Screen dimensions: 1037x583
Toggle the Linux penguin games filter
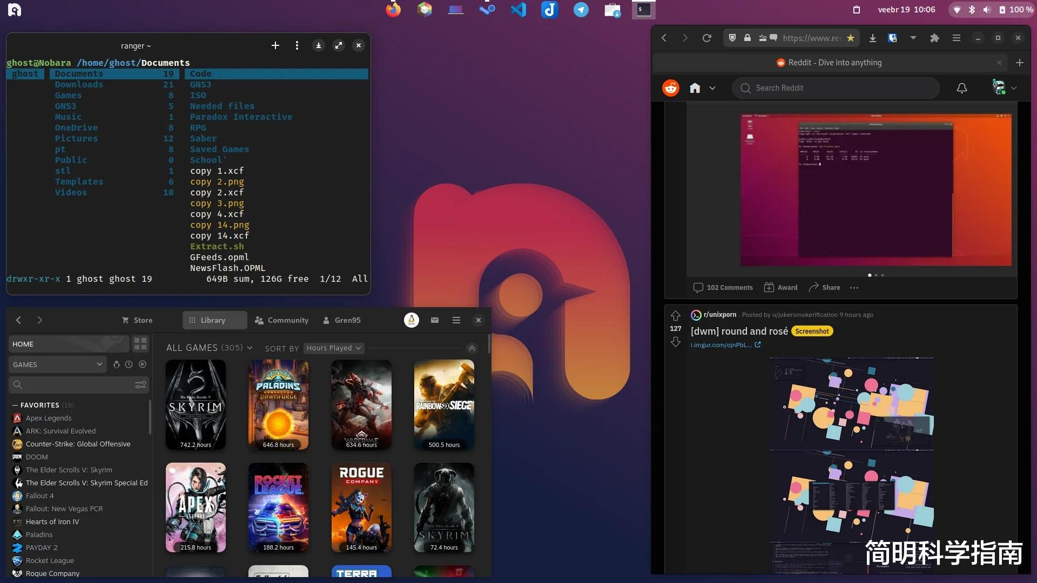116,364
